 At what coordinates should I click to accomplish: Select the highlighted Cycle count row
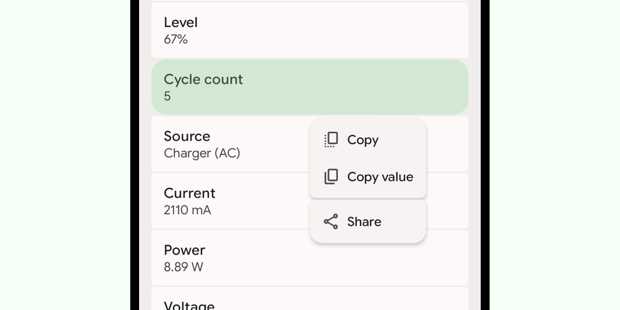310,87
